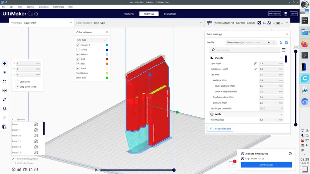Viewport: 310px width, 174px height.
Task: Open the Extensions menu
Action: (x=43, y=7)
